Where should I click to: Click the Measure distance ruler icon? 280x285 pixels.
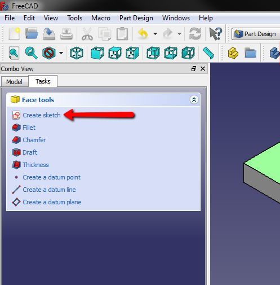(x=208, y=53)
